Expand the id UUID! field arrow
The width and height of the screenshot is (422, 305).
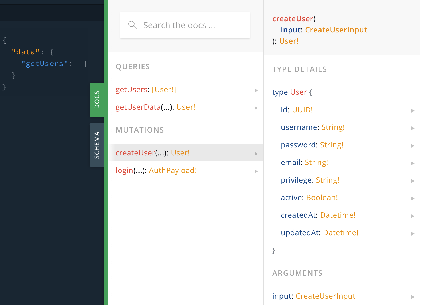pyautogui.click(x=413, y=110)
